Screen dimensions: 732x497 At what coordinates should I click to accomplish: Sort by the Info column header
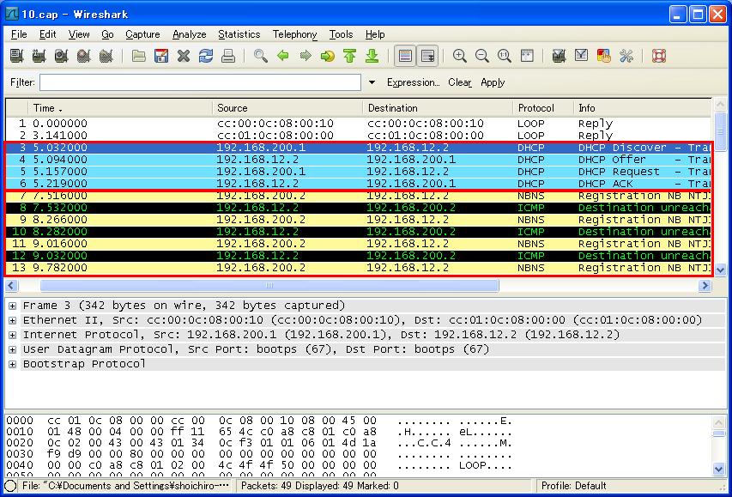point(643,108)
